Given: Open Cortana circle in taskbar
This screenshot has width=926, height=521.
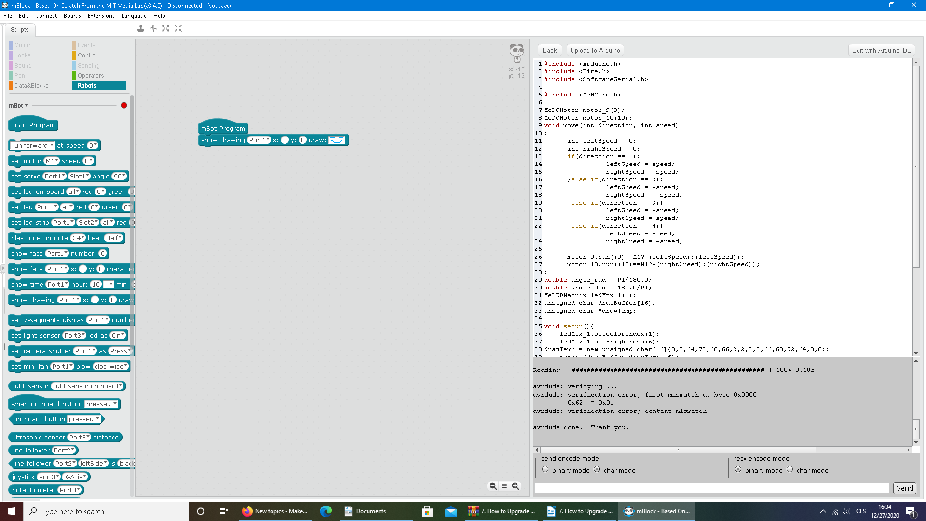Looking at the screenshot, I should 201,511.
